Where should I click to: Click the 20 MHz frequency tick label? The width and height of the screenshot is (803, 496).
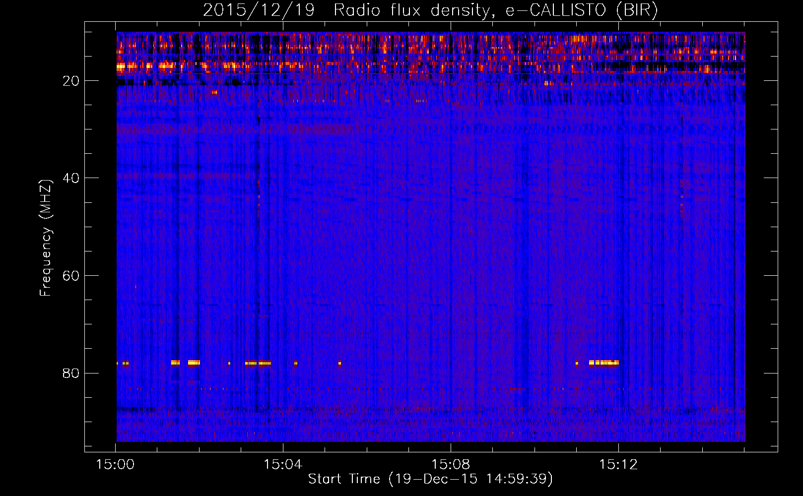click(x=71, y=81)
